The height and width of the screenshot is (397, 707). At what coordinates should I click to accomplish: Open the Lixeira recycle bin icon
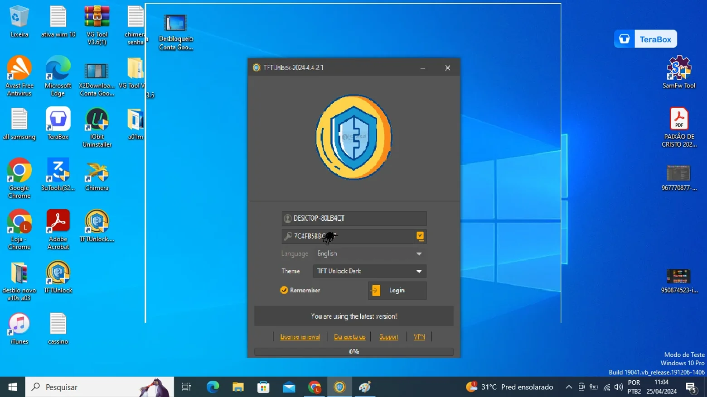[19, 21]
